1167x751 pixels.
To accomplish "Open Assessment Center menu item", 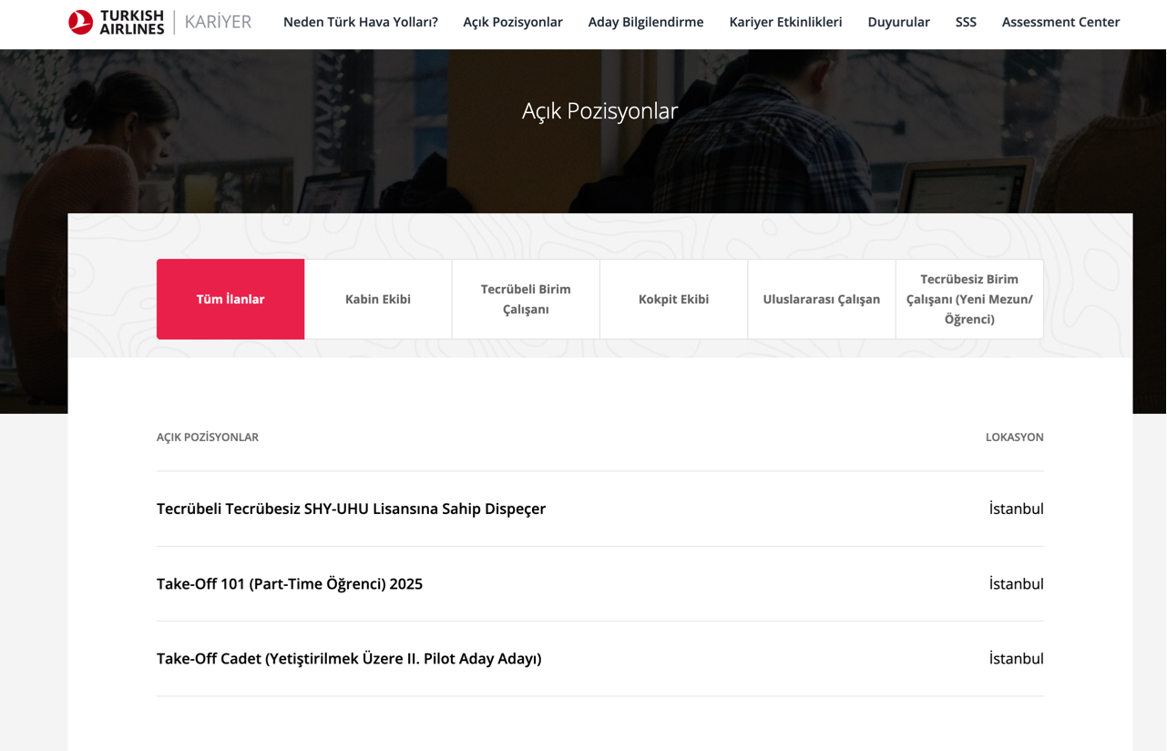I will point(1060,22).
